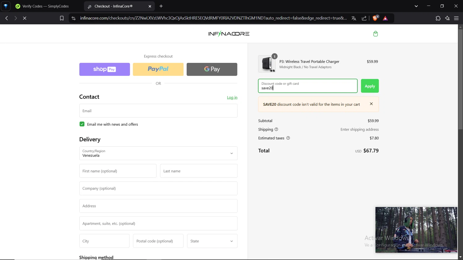The width and height of the screenshot is (463, 260).
Task: Click the scrollbar down arrow
Action: (x=460, y=257)
